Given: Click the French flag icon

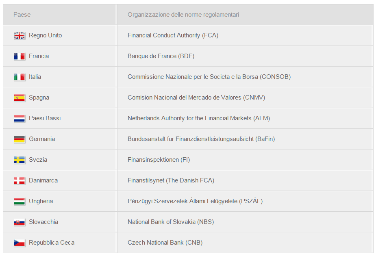Looking at the screenshot, I should point(20,56).
